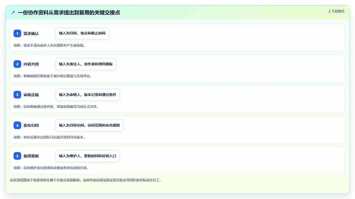Click the 审核定稿 step label
The image size is (355, 199).
31,95
